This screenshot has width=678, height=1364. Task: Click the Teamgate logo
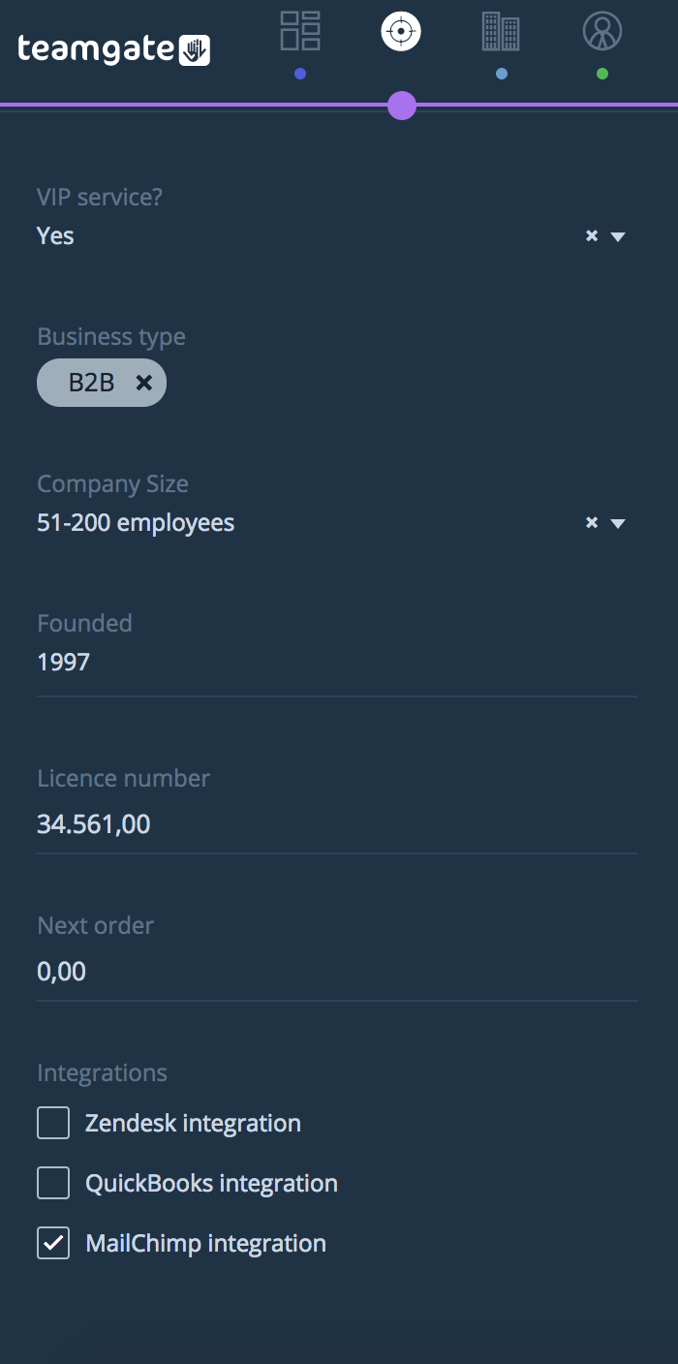point(113,49)
